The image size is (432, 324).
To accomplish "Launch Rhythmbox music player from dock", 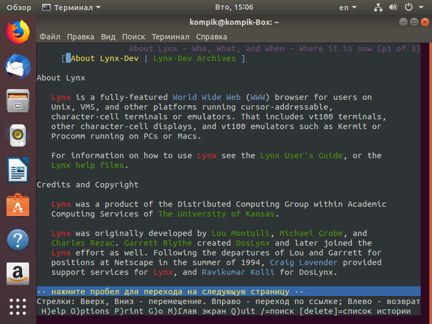I will (18, 136).
